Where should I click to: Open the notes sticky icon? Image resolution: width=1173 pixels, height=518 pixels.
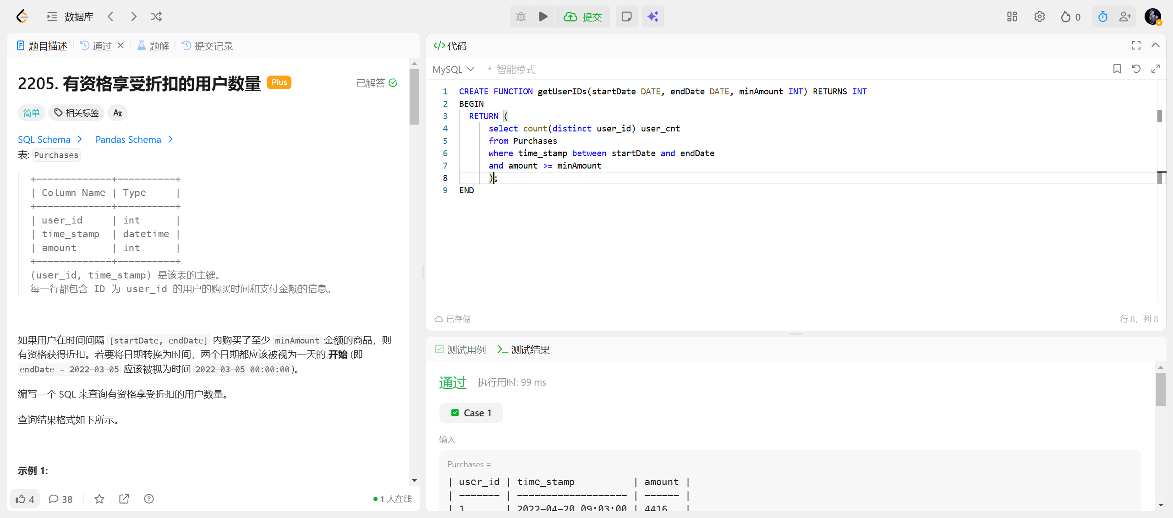point(626,17)
